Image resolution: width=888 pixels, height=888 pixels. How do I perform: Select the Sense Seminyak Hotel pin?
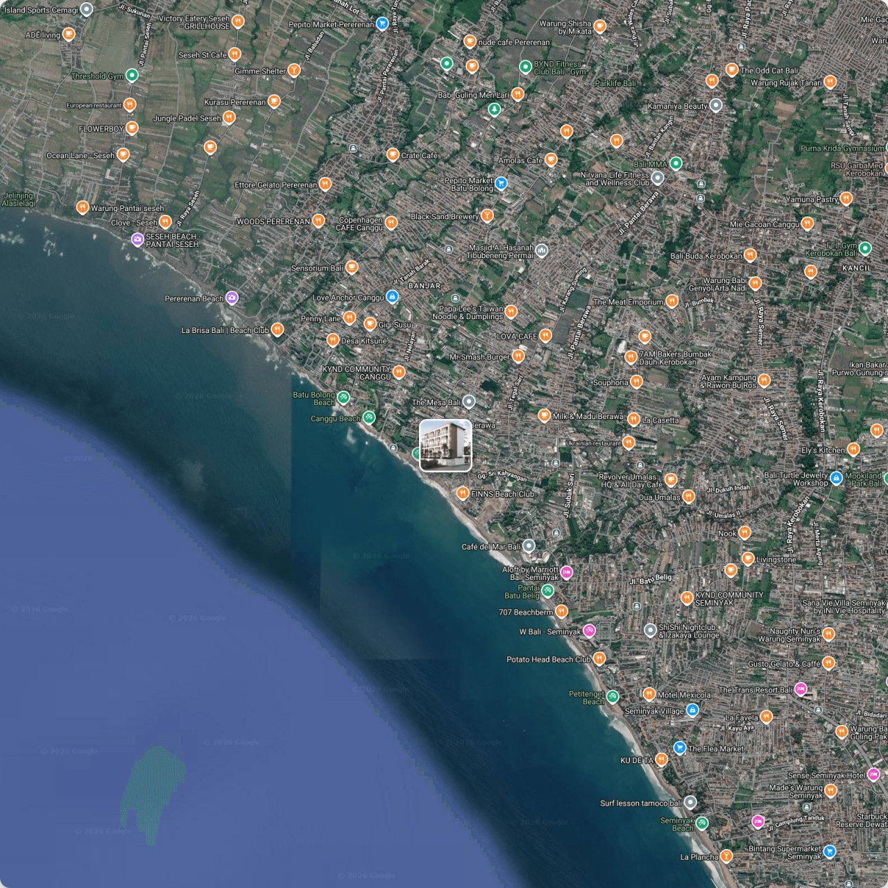click(873, 775)
